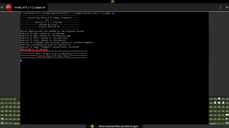Tap the 'o' key

coord(223,111)
